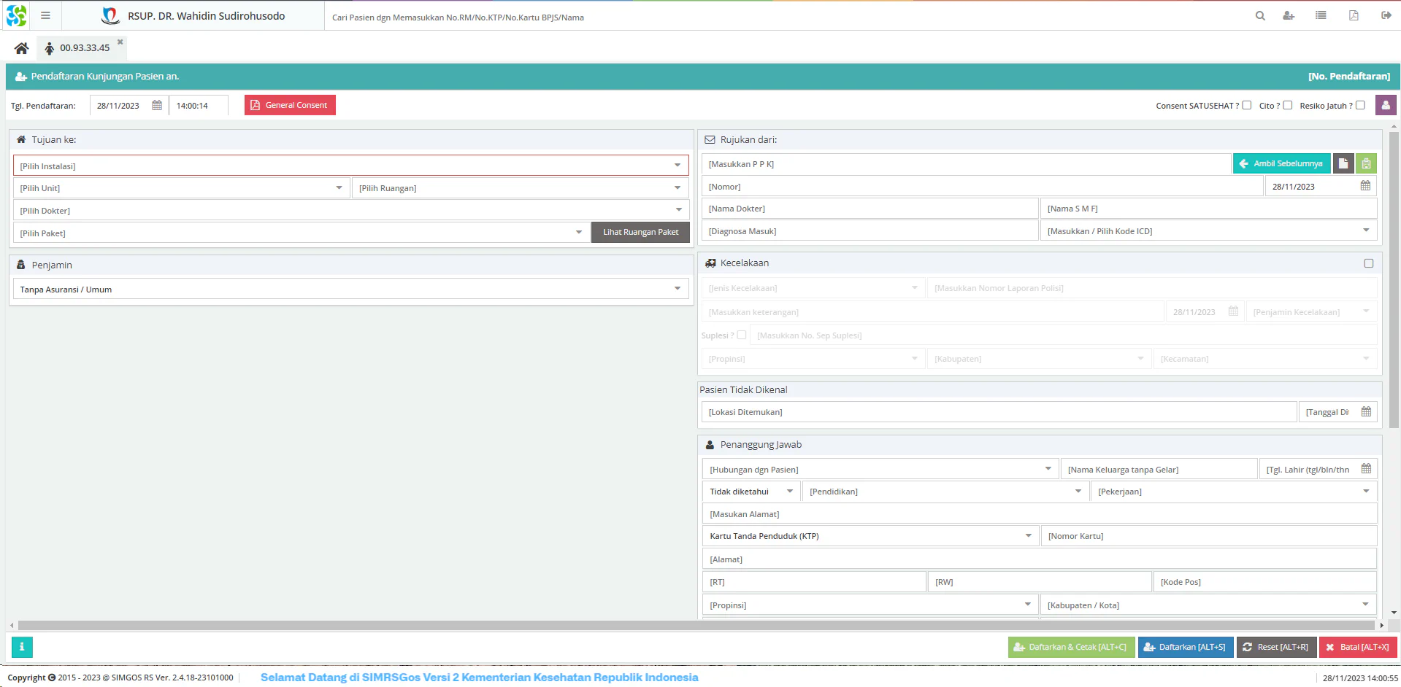The image size is (1401, 687).
Task: Open Penanggung Jawab Propinsi dropdown
Action: (x=1028, y=605)
